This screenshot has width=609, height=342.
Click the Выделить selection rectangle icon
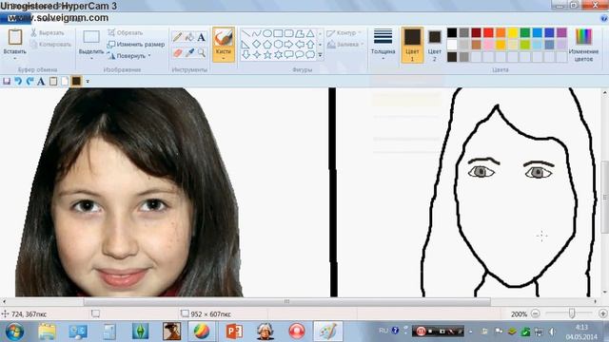point(91,37)
